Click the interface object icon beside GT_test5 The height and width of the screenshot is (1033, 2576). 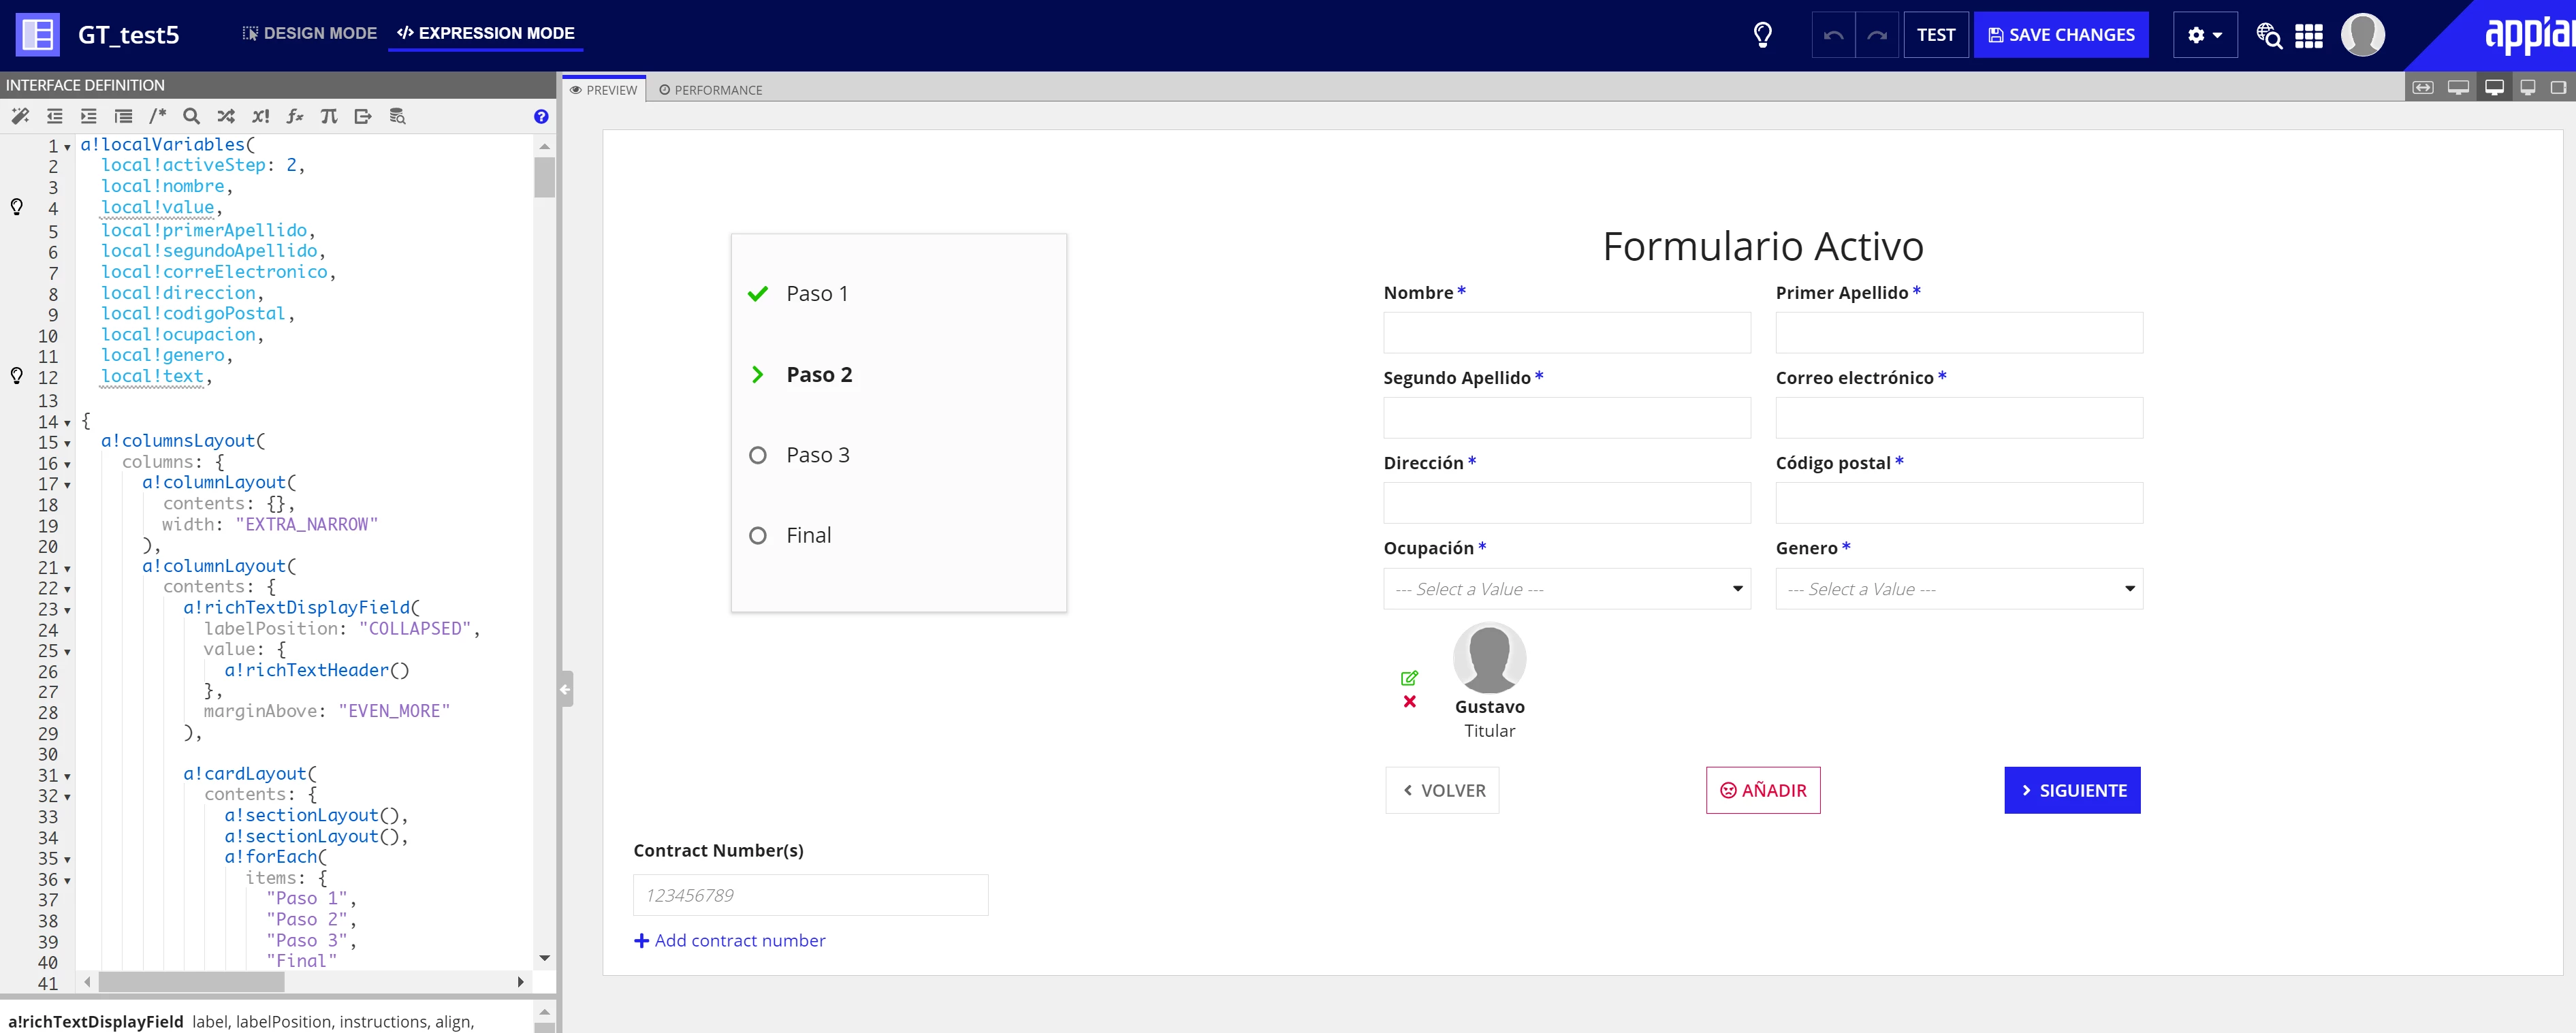tap(38, 34)
